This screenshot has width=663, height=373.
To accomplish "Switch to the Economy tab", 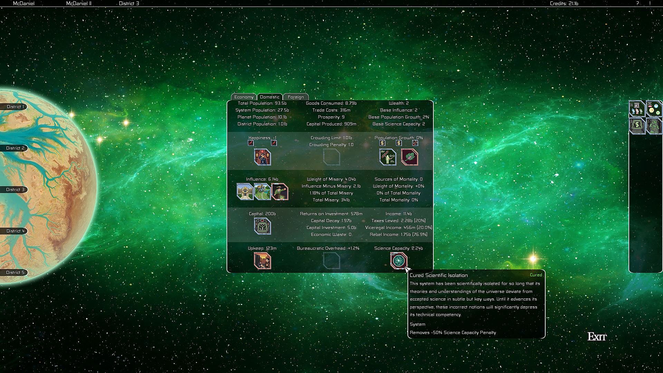I will (x=244, y=97).
